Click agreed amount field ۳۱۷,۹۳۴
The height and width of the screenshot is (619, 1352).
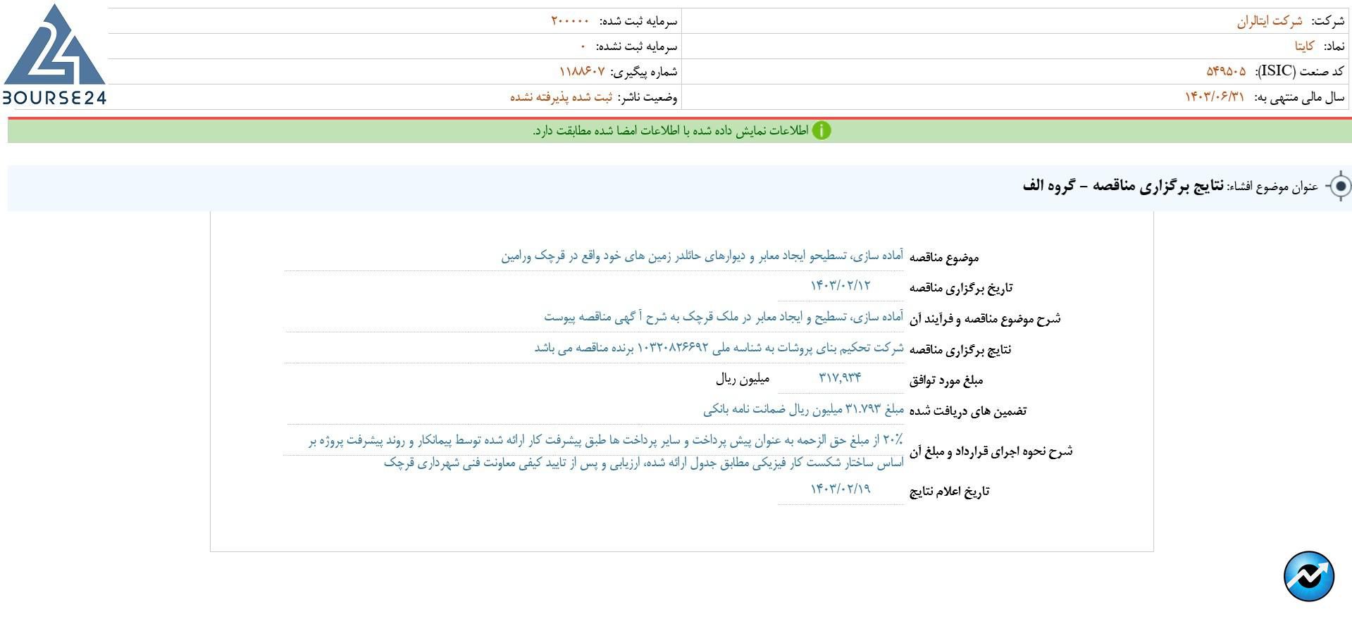[841, 378]
